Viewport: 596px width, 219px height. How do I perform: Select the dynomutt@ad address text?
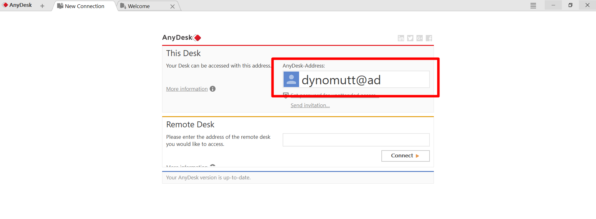pyautogui.click(x=341, y=80)
